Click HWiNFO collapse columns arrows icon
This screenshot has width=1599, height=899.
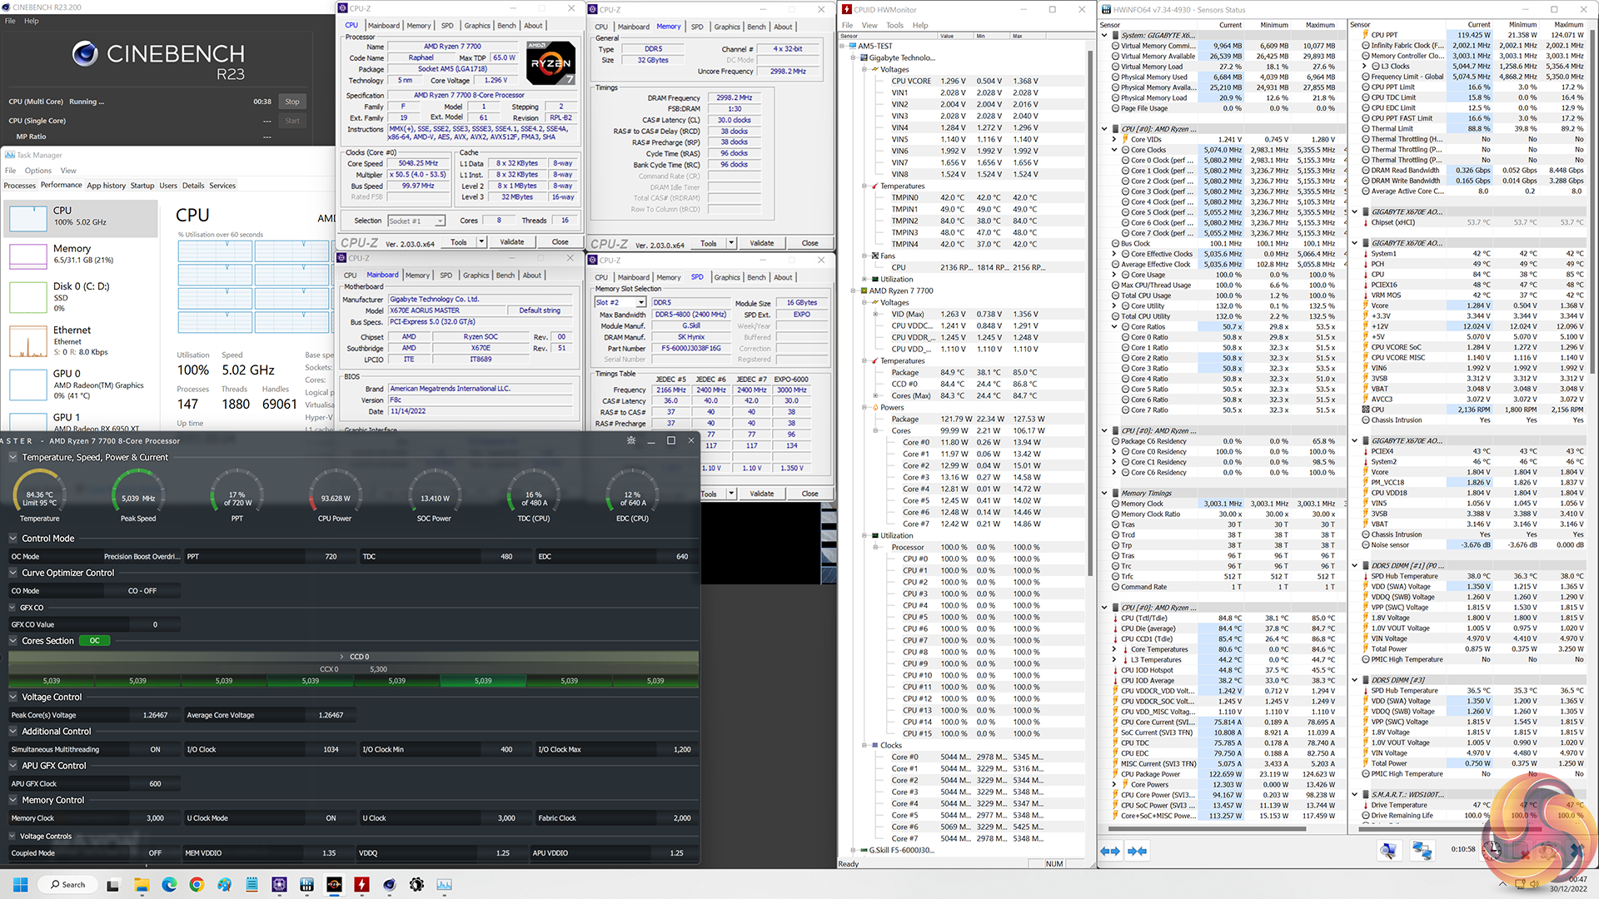pyautogui.click(x=1137, y=851)
